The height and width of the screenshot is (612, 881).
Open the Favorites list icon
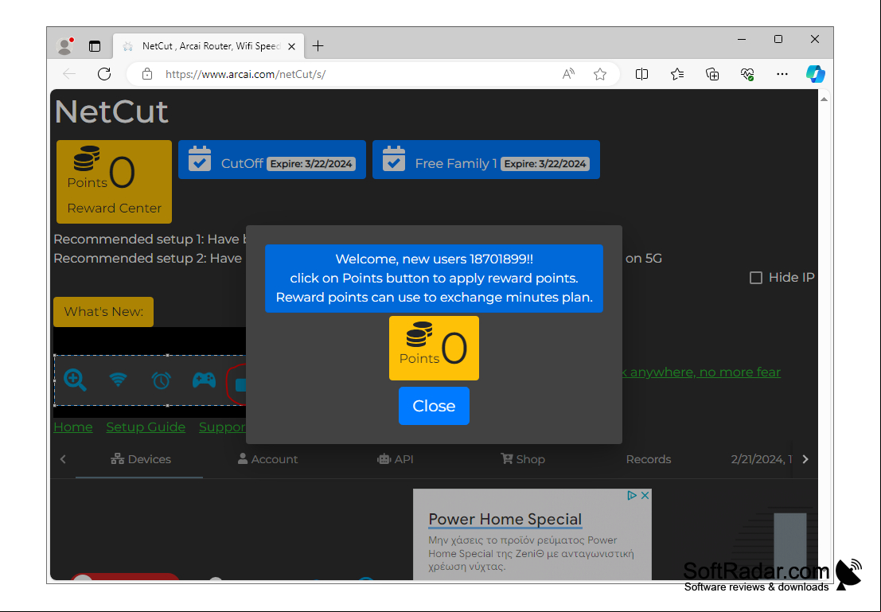(x=677, y=74)
